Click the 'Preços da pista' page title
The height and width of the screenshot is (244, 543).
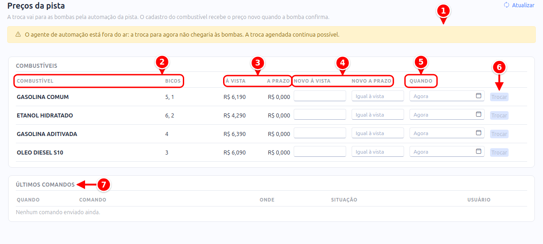[x=36, y=6]
